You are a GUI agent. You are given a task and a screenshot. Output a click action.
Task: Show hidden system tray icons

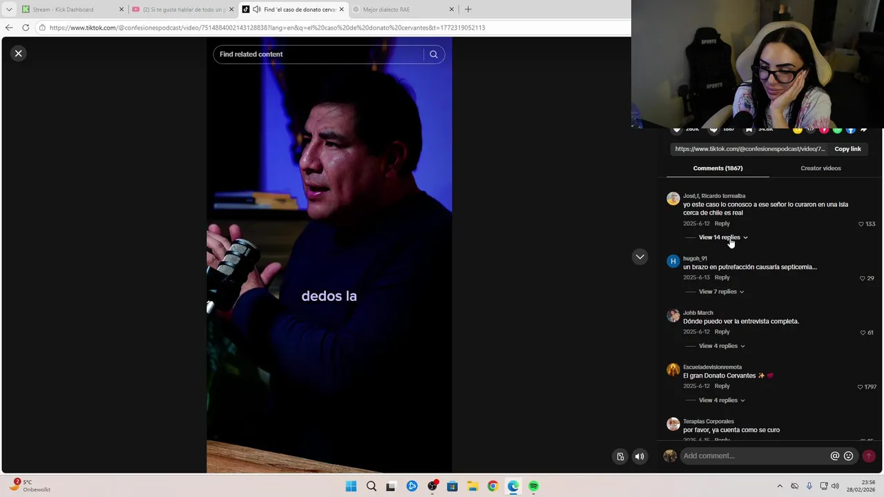(780, 487)
